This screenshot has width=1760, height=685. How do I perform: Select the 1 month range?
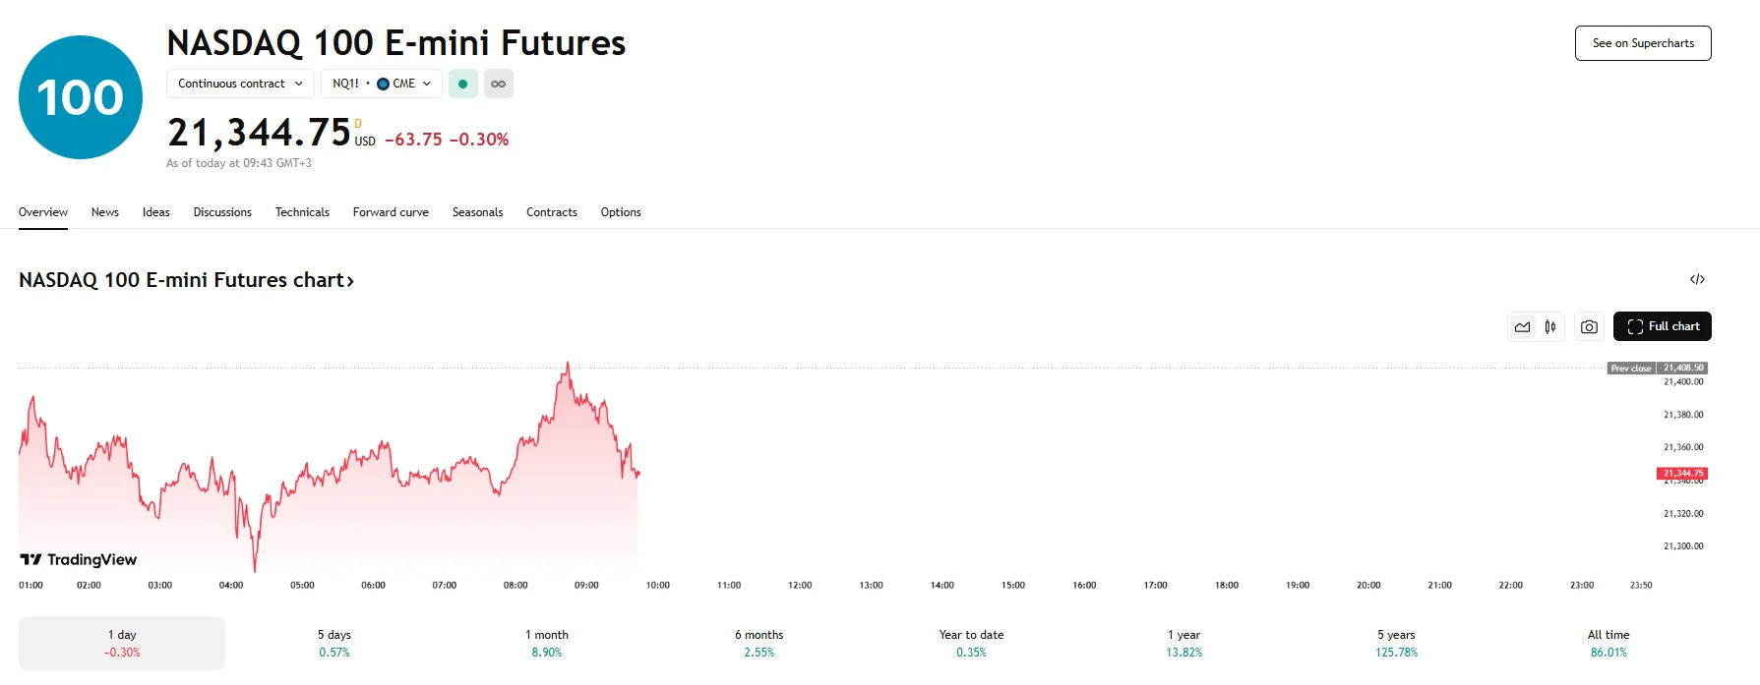[x=547, y=643]
